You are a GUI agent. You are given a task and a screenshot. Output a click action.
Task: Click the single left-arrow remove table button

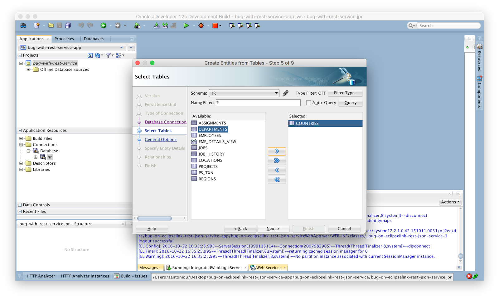pos(277,170)
